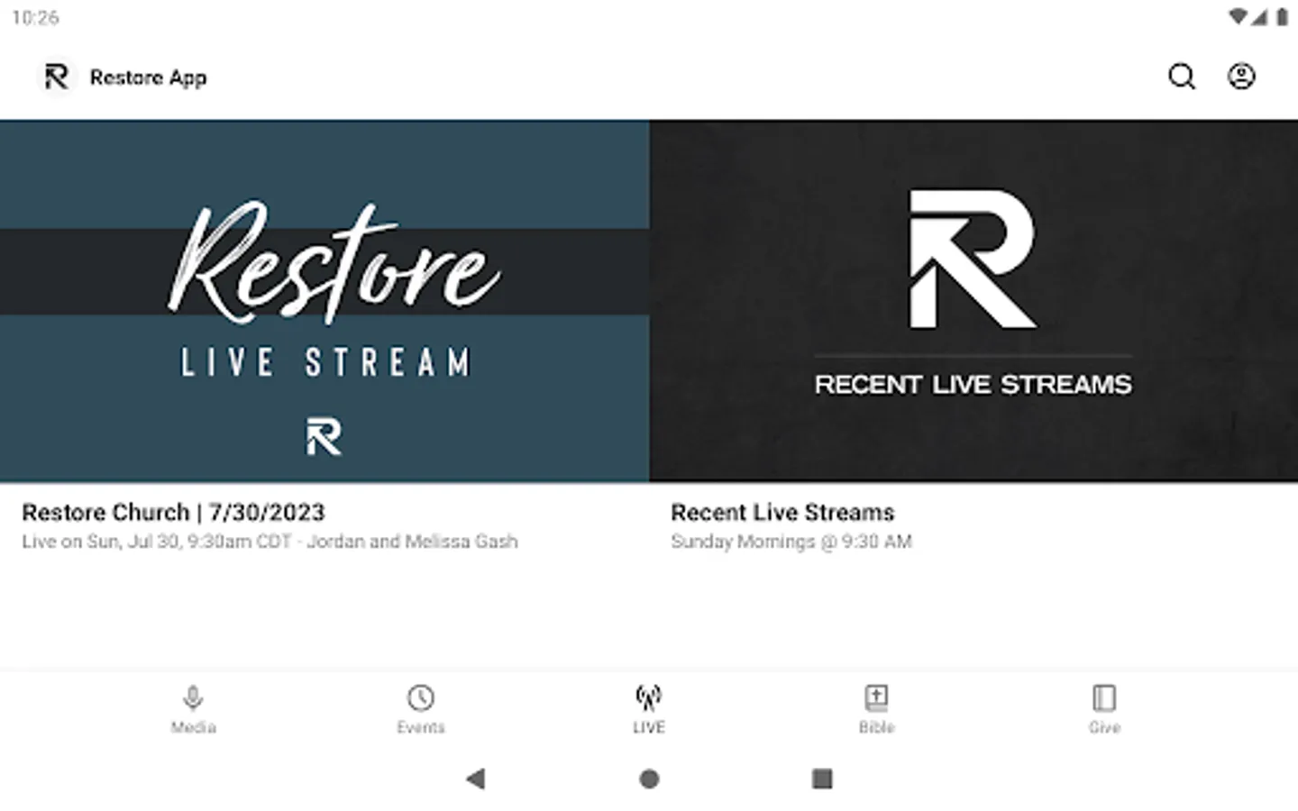The width and height of the screenshot is (1298, 811).
Task: Open search with the magnifier icon
Action: tap(1182, 77)
